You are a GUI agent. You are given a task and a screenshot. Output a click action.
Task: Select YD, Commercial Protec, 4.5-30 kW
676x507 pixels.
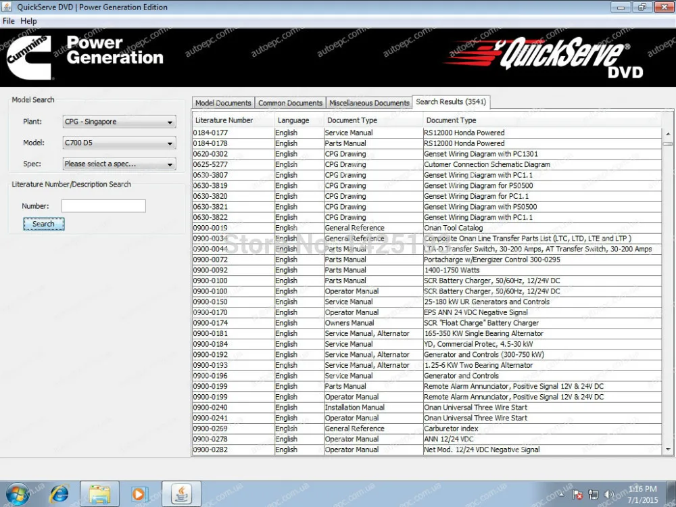(x=478, y=344)
